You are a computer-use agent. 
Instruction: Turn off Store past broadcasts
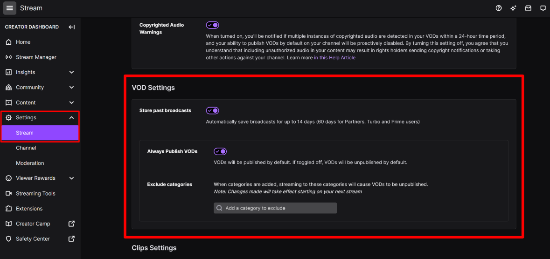point(213,110)
